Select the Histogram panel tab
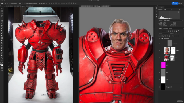This screenshot has width=184, height=103. coord(161,7)
